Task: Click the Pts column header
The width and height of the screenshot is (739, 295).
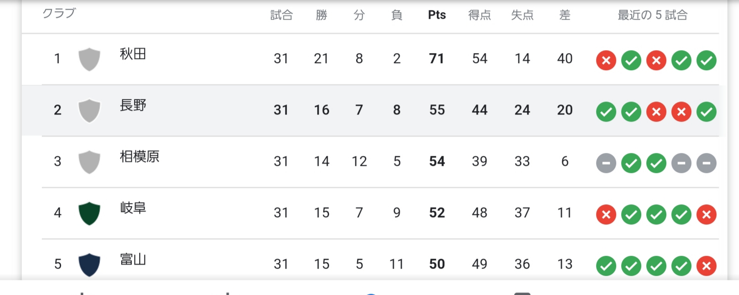Action: [x=437, y=15]
